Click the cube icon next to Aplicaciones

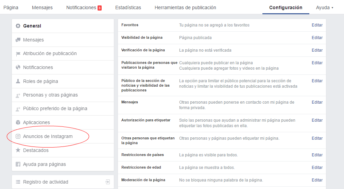pos(18,122)
